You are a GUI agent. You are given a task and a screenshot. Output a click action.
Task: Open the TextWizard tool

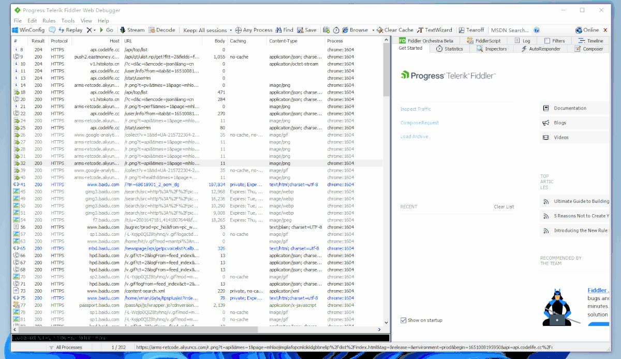coord(435,30)
